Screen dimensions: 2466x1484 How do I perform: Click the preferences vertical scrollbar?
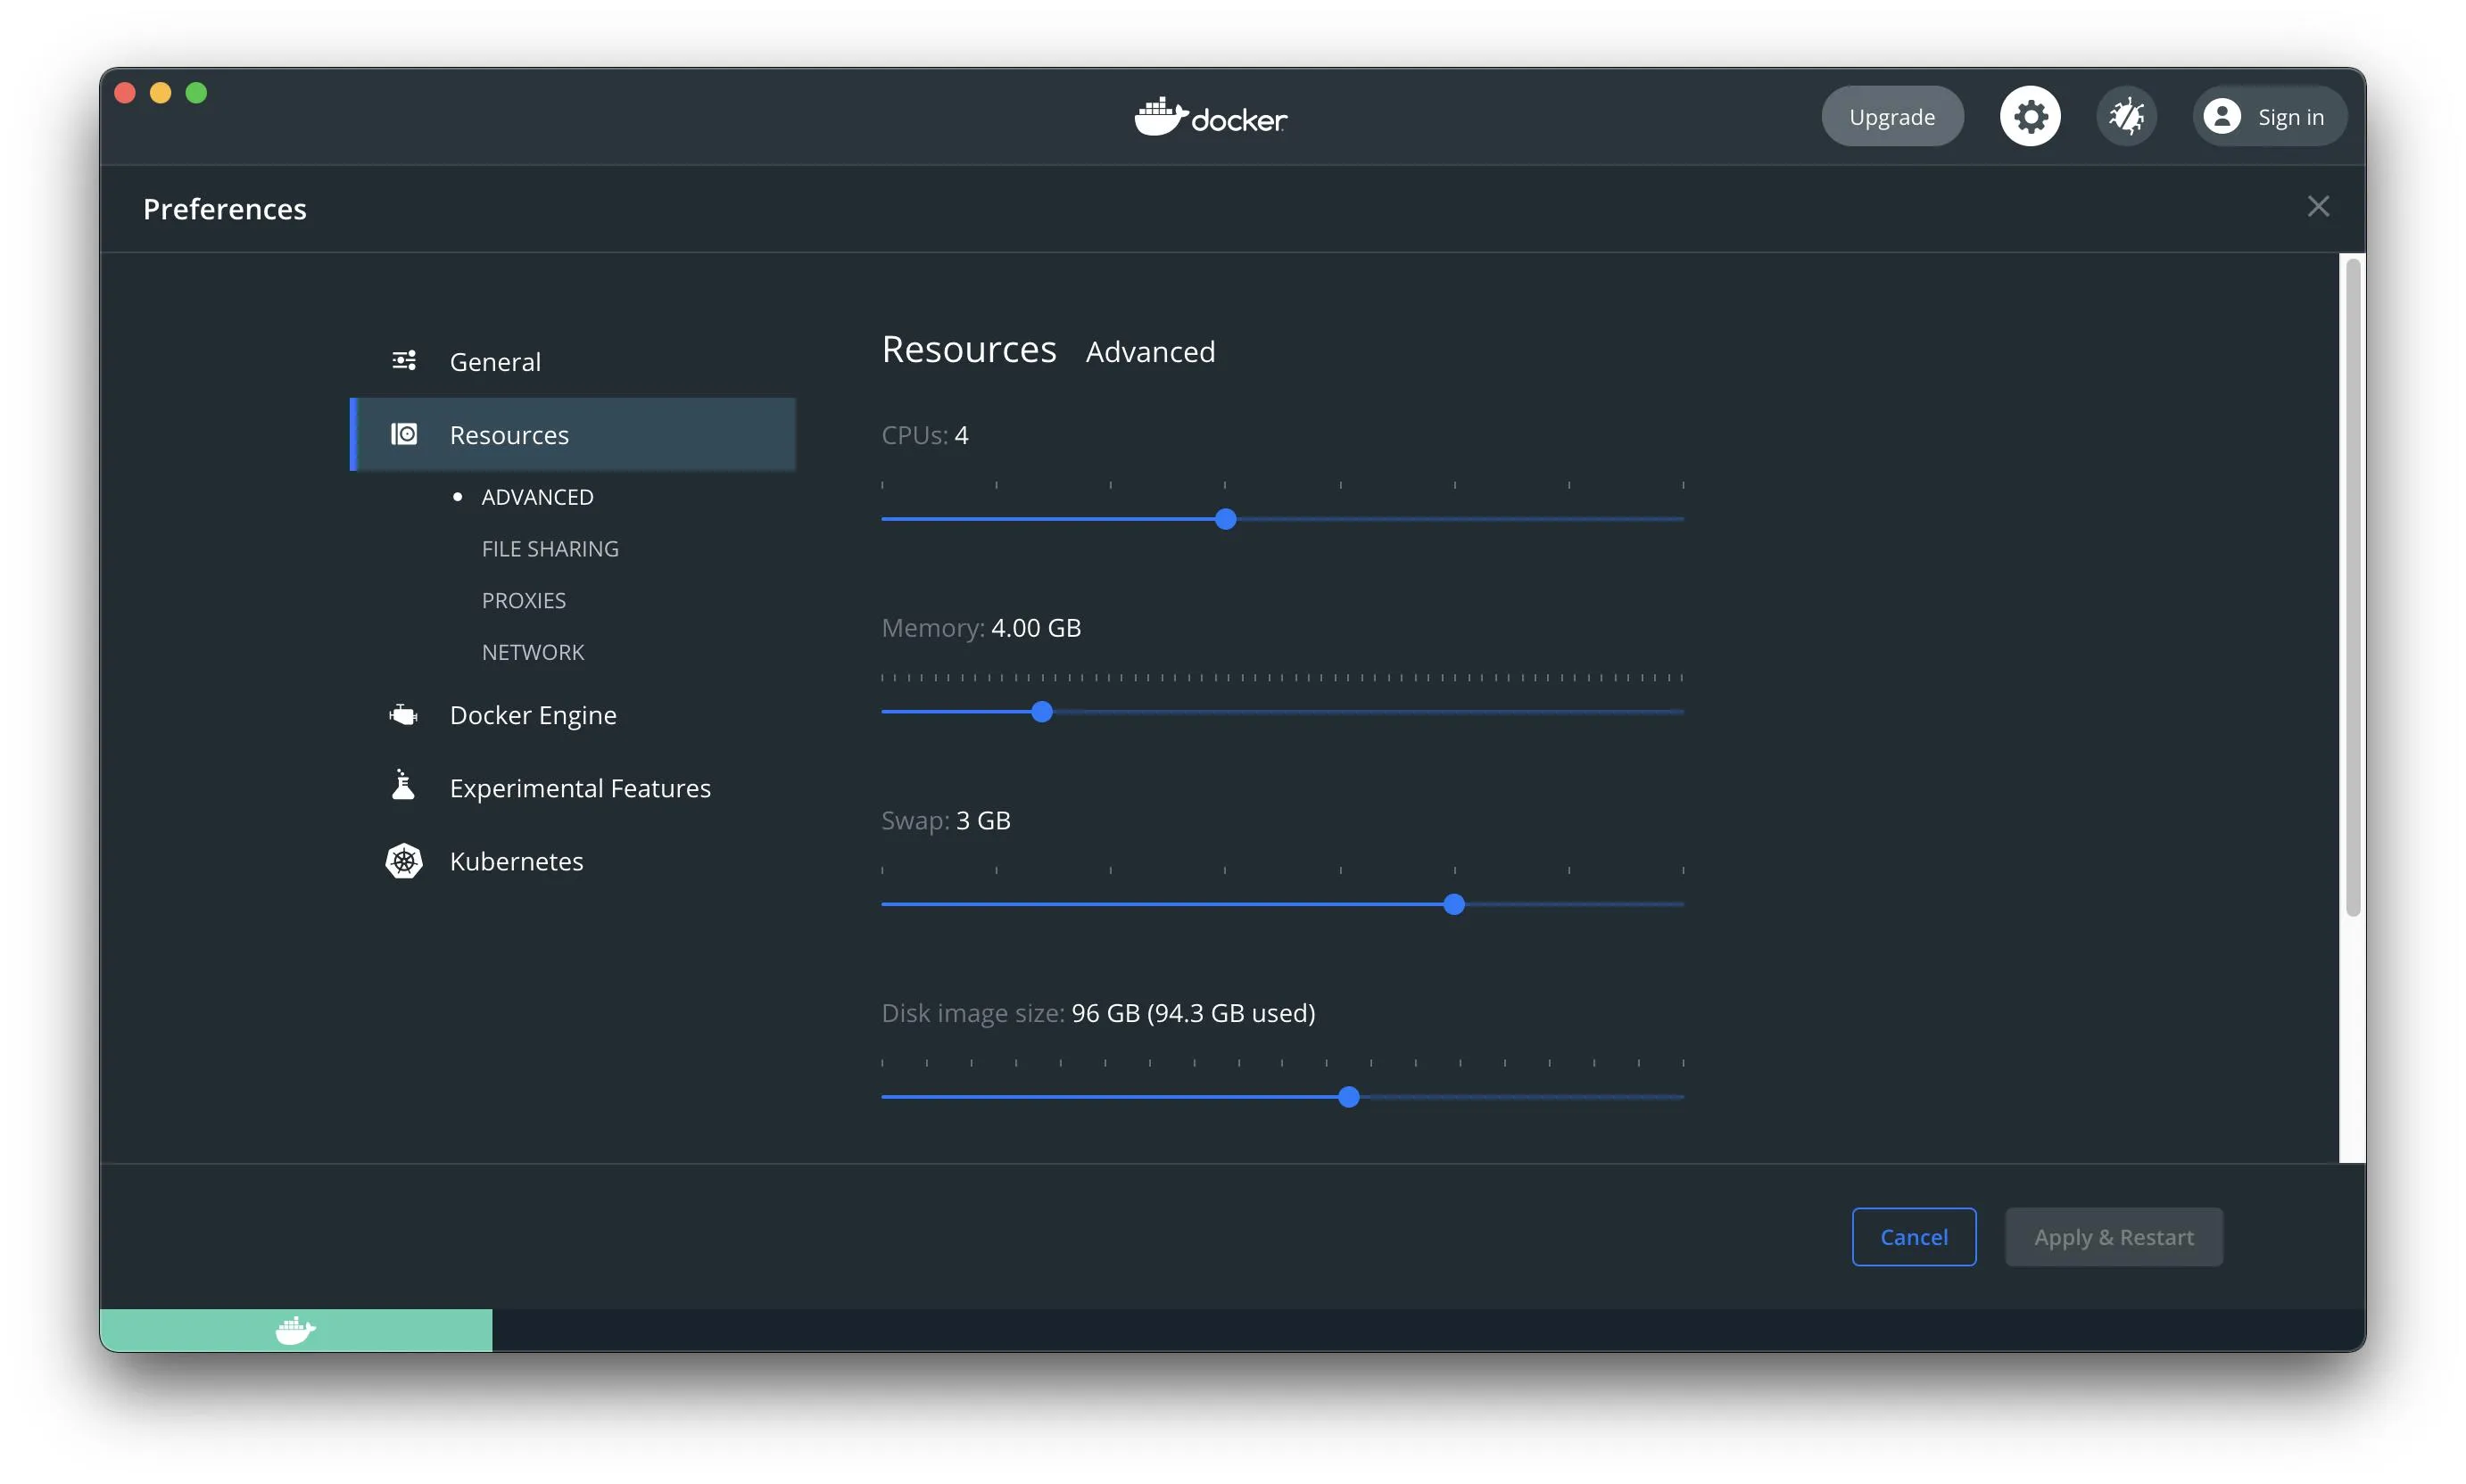pos(2352,586)
